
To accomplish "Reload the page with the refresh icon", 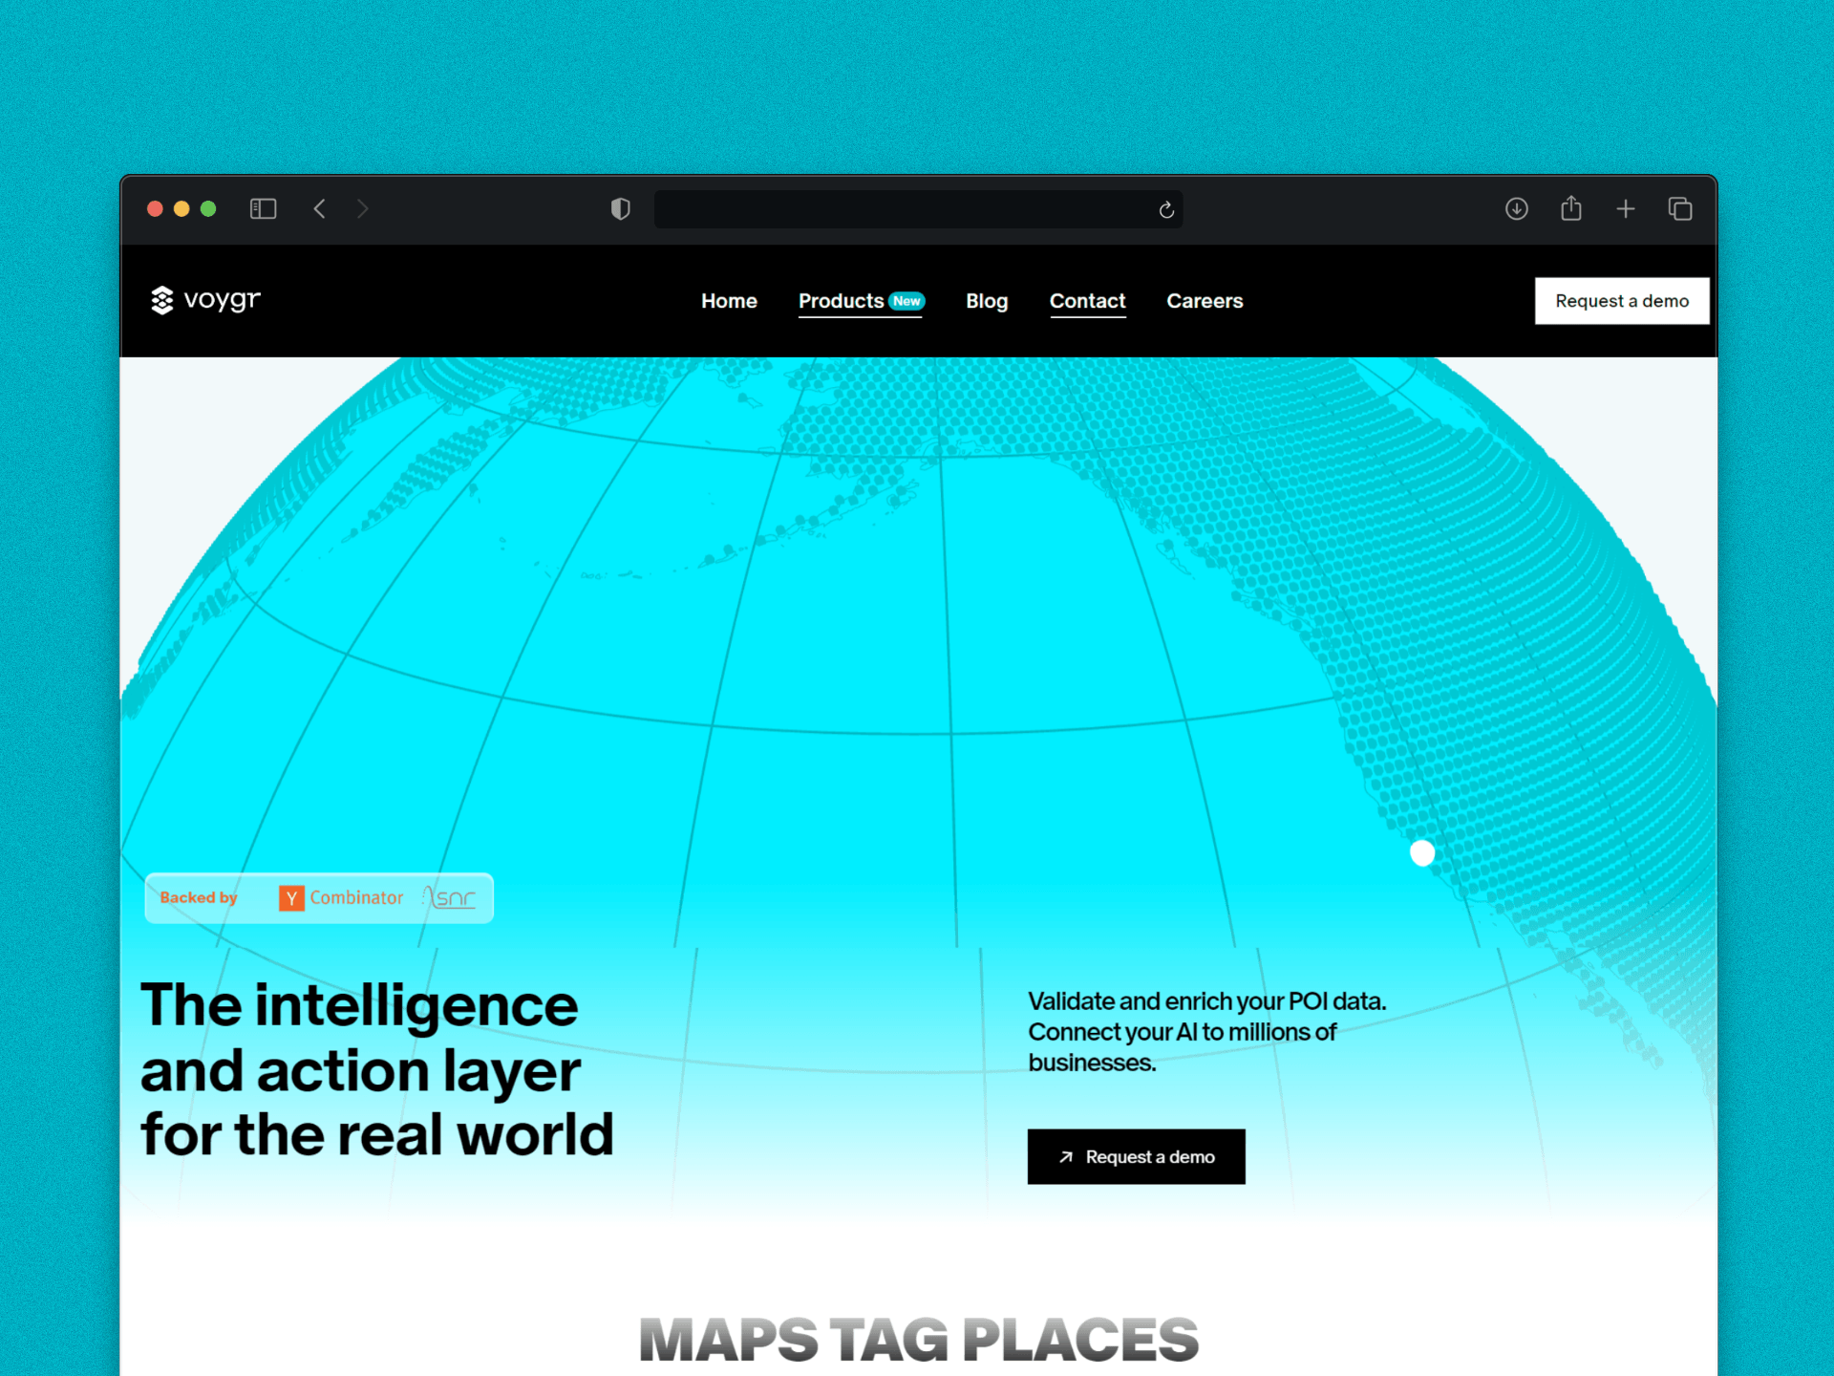I will pos(1166,209).
